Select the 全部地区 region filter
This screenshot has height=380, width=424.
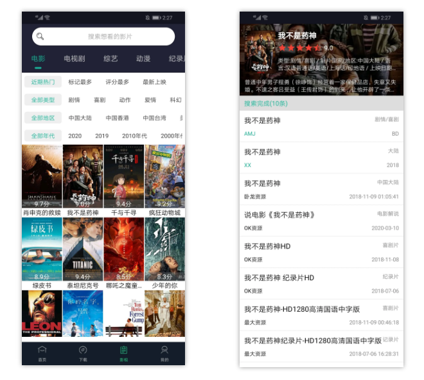[43, 118]
